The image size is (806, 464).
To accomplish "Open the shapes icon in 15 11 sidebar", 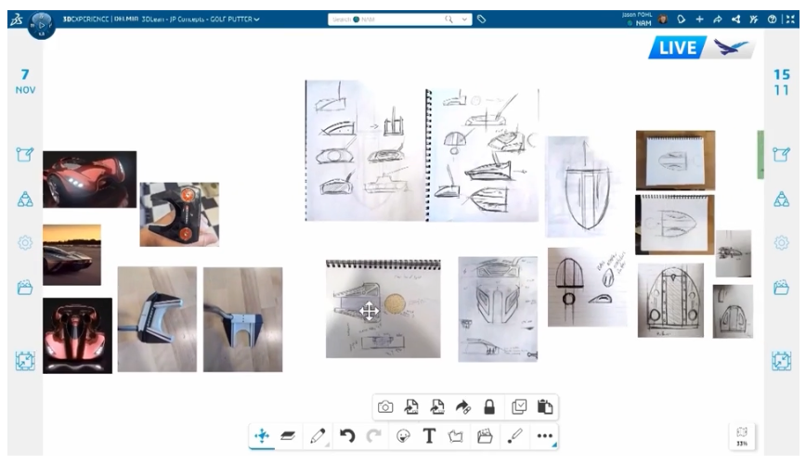I will 781,199.
